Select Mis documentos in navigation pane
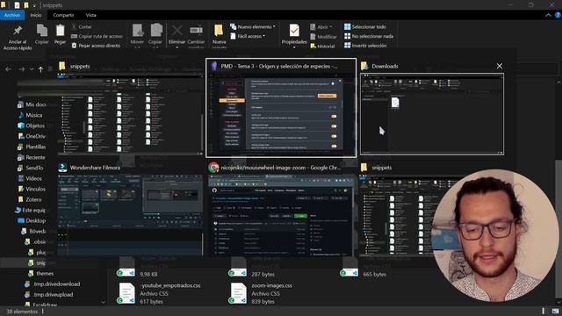 pyautogui.click(x=32, y=104)
